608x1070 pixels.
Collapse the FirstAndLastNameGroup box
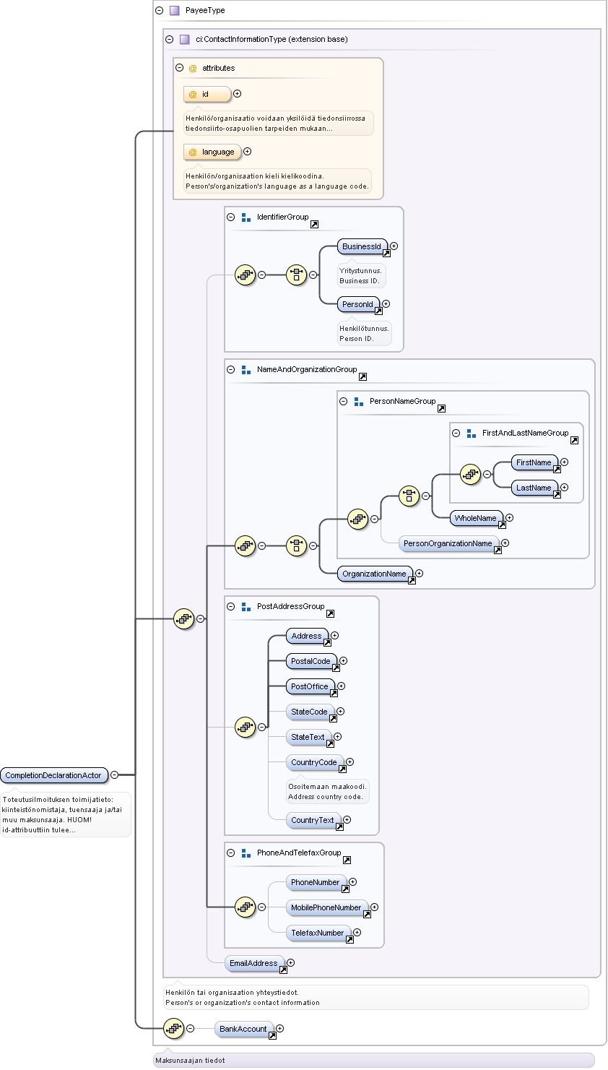(456, 433)
